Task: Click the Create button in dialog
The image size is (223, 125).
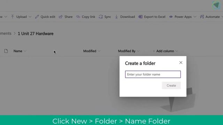Action: [171, 85]
